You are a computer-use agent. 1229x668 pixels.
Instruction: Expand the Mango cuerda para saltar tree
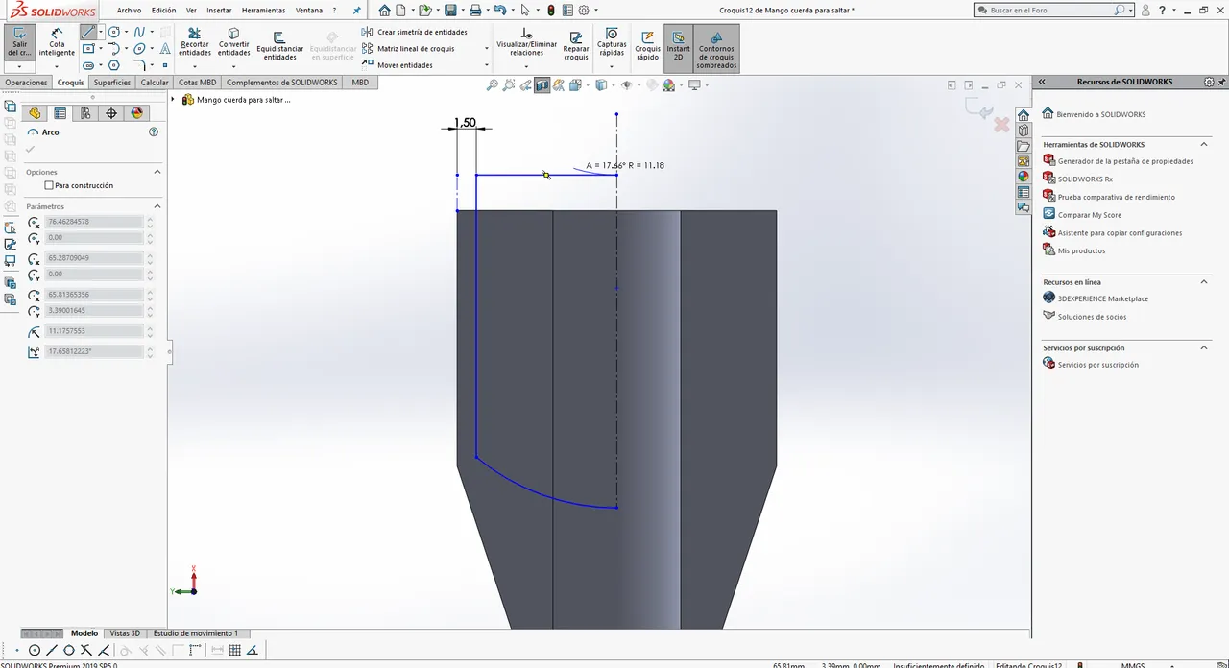point(174,99)
